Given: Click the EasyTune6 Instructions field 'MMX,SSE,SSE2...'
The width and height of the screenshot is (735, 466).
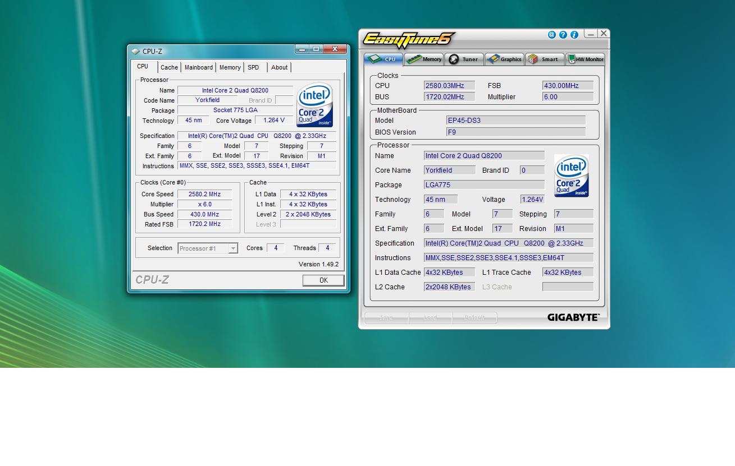Looking at the screenshot, I should (509, 258).
